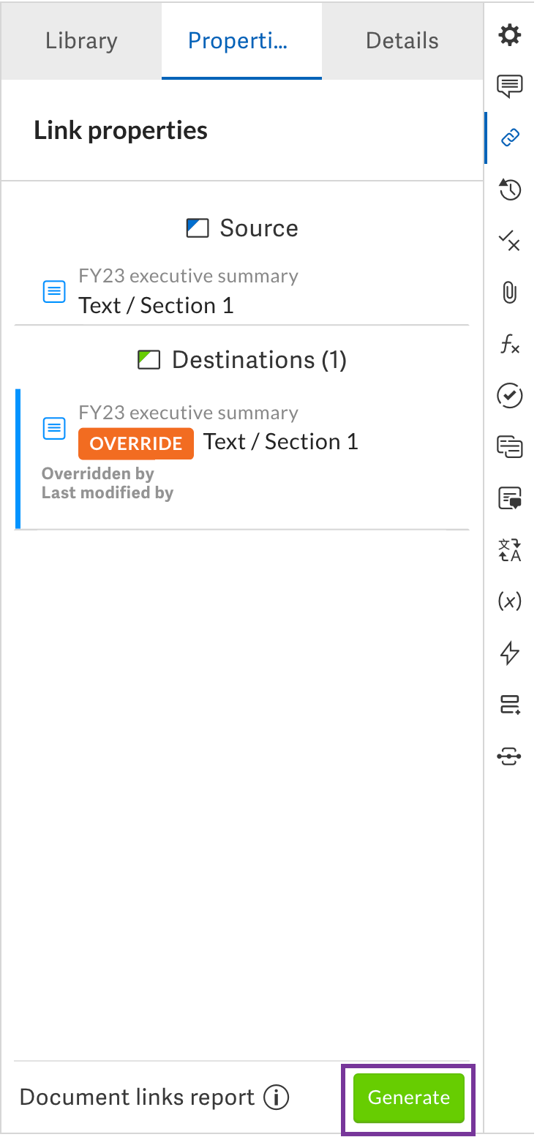
Task: Open the comments panel icon
Action: pos(510,86)
